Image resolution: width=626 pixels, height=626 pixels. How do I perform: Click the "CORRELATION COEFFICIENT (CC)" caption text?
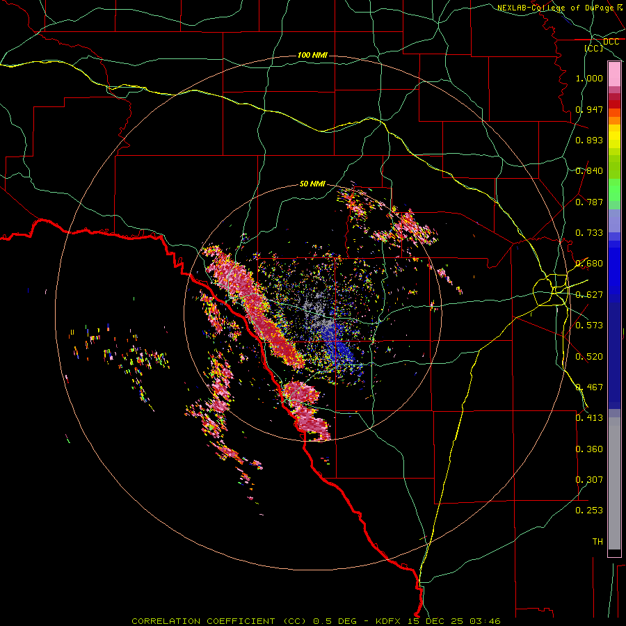(x=218, y=621)
